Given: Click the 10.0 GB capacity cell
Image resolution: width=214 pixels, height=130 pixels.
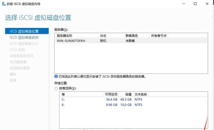Looking at the screenshot, I should click(126, 105).
